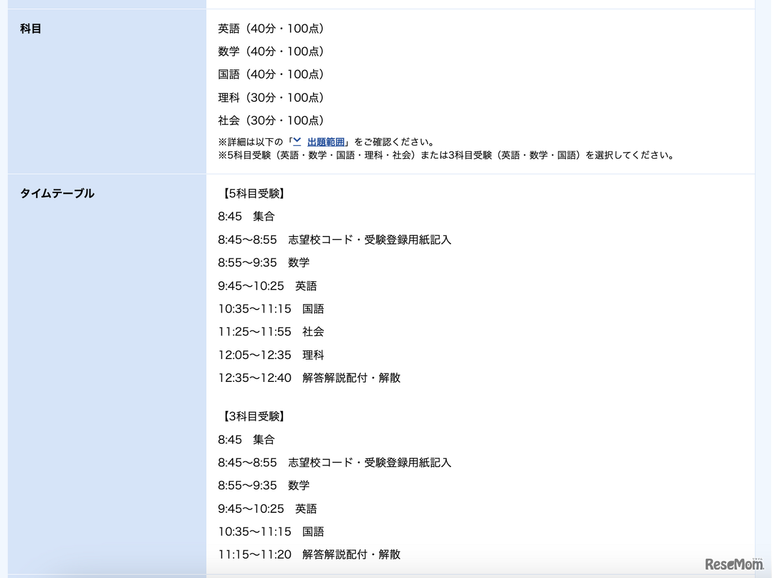The width and height of the screenshot is (772, 578).
Task: Select the タイムテーブル row header
Action: pyautogui.click(x=107, y=374)
